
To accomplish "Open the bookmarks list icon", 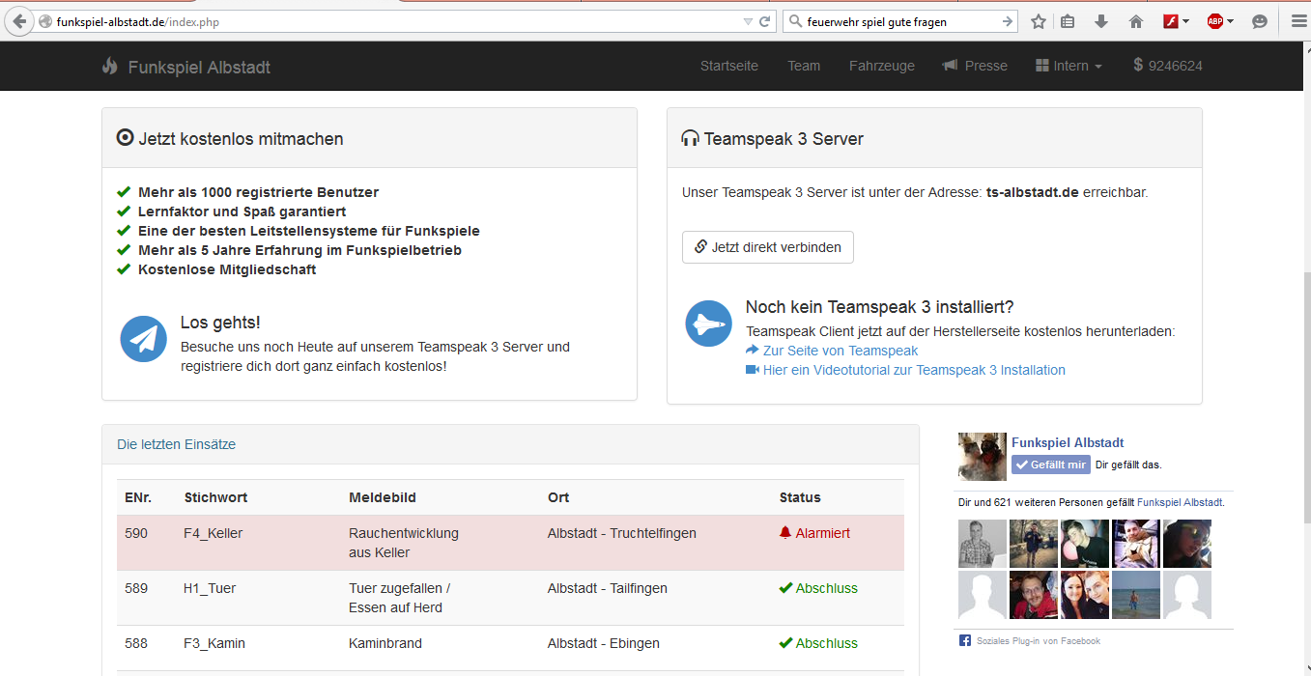I will pyautogui.click(x=1068, y=21).
